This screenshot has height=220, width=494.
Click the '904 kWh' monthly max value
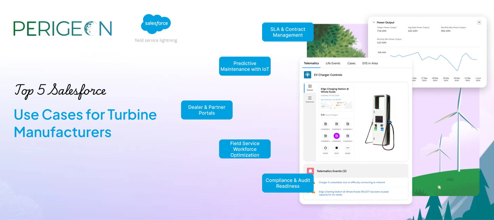[446, 31]
